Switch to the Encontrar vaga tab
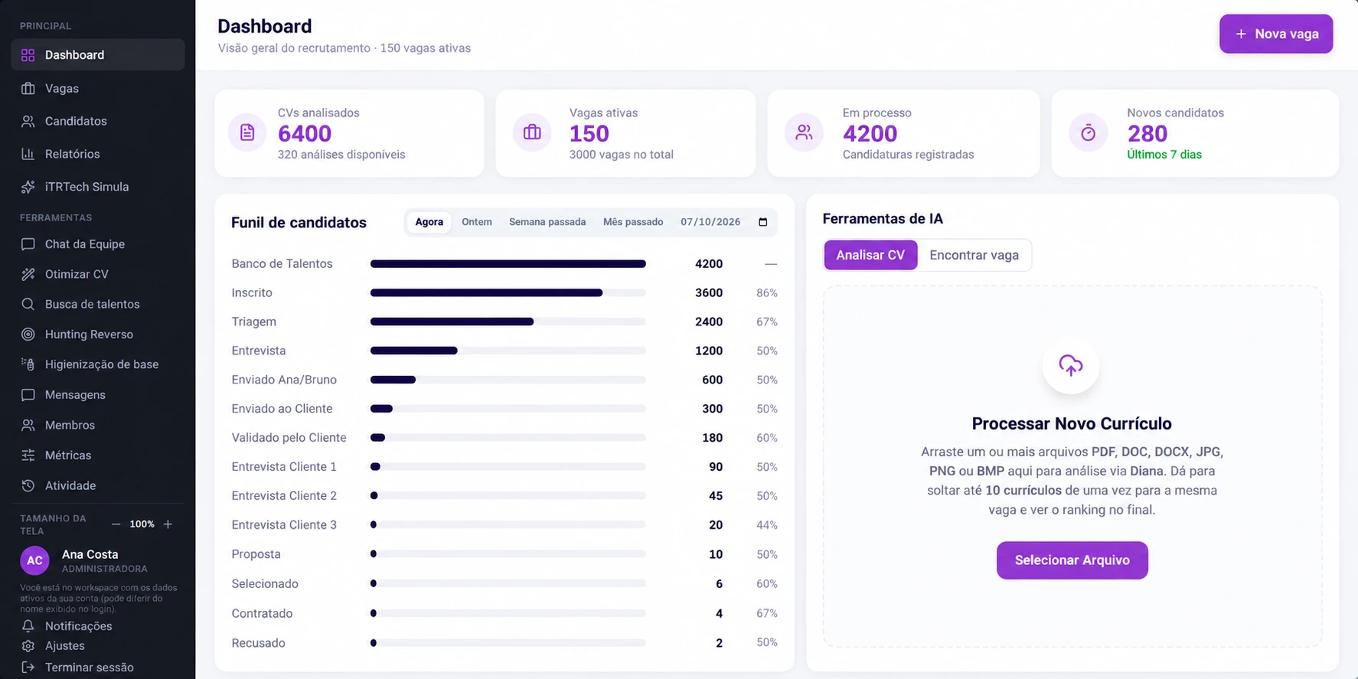 click(x=974, y=255)
